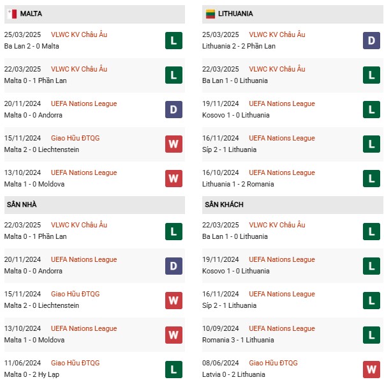Click D badge for Malta 0-0 Andorra under Sân Nhà
The width and height of the screenshot is (384, 382).
(x=174, y=266)
